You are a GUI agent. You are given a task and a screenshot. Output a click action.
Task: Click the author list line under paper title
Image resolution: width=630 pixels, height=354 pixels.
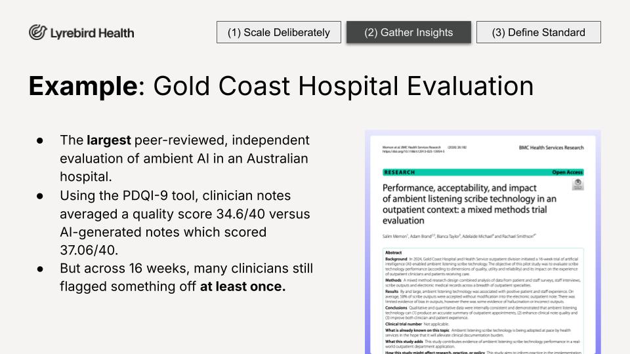pyautogui.click(x=459, y=236)
